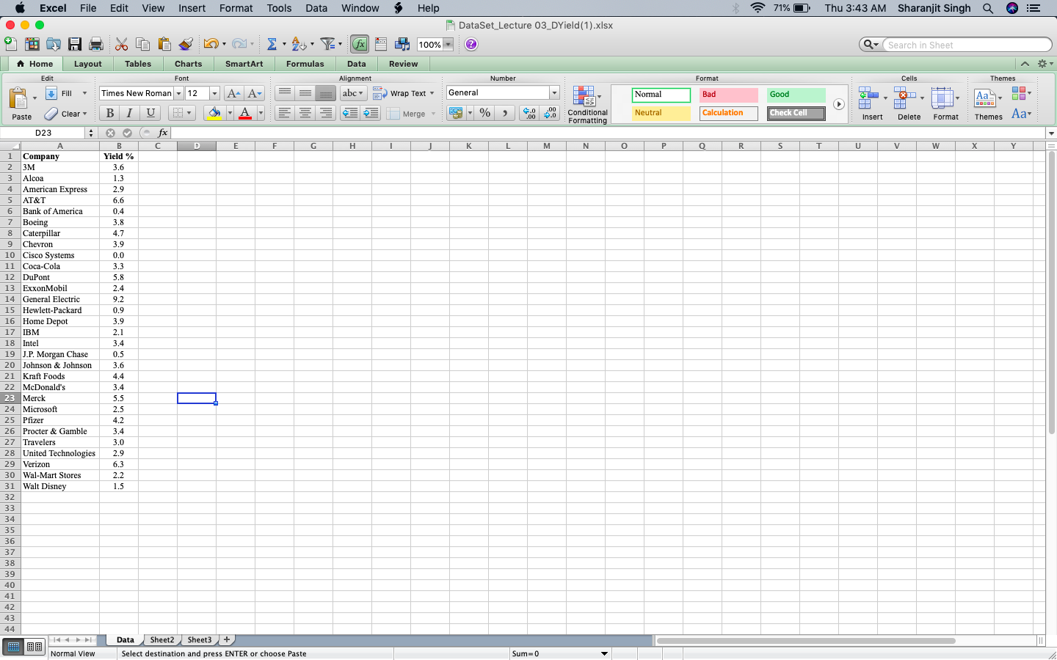Click the Filter funnel icon
This screenshot has height=660, width=1057.
pyautogui.click(x=328, y=44)
